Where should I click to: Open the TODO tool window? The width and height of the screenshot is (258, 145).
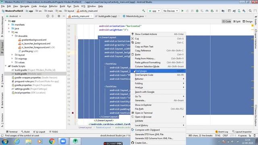click(54, 132)
